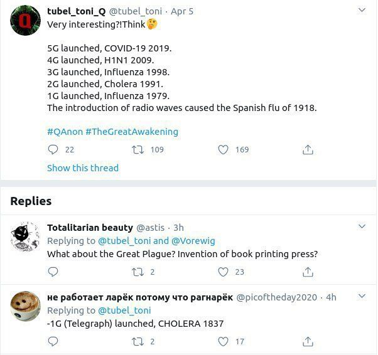Open options chevron on @picoftheday2020's reply

362,296
